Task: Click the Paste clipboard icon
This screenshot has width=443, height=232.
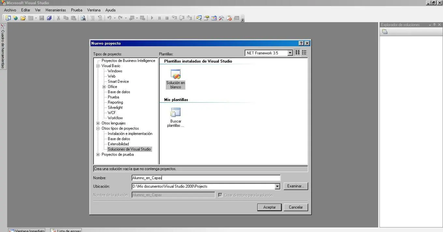Action: click(x=74, y=18)
